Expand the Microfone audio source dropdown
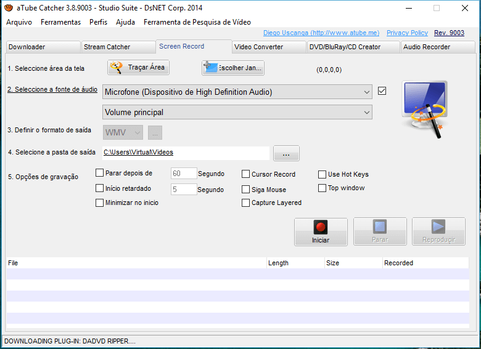This screenshot has height=349, width=481. tap(367, 92)
